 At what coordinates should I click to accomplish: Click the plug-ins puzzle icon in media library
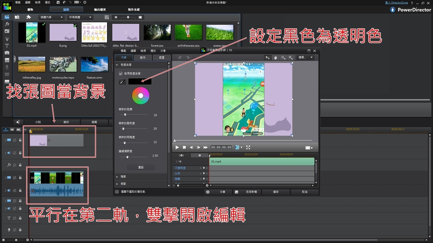[28, 17]
